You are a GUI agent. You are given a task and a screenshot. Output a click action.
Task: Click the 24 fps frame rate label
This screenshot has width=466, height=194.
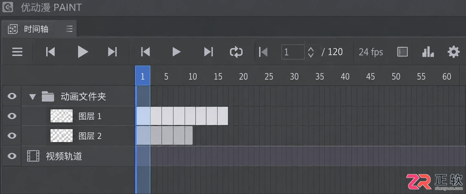371,52
